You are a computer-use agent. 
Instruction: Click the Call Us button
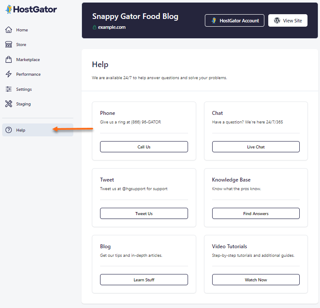tap(144, 147)
